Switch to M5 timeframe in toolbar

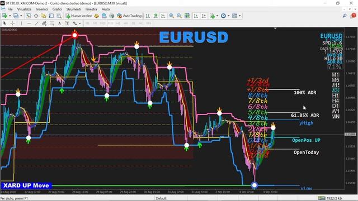[x=95, y=23]
